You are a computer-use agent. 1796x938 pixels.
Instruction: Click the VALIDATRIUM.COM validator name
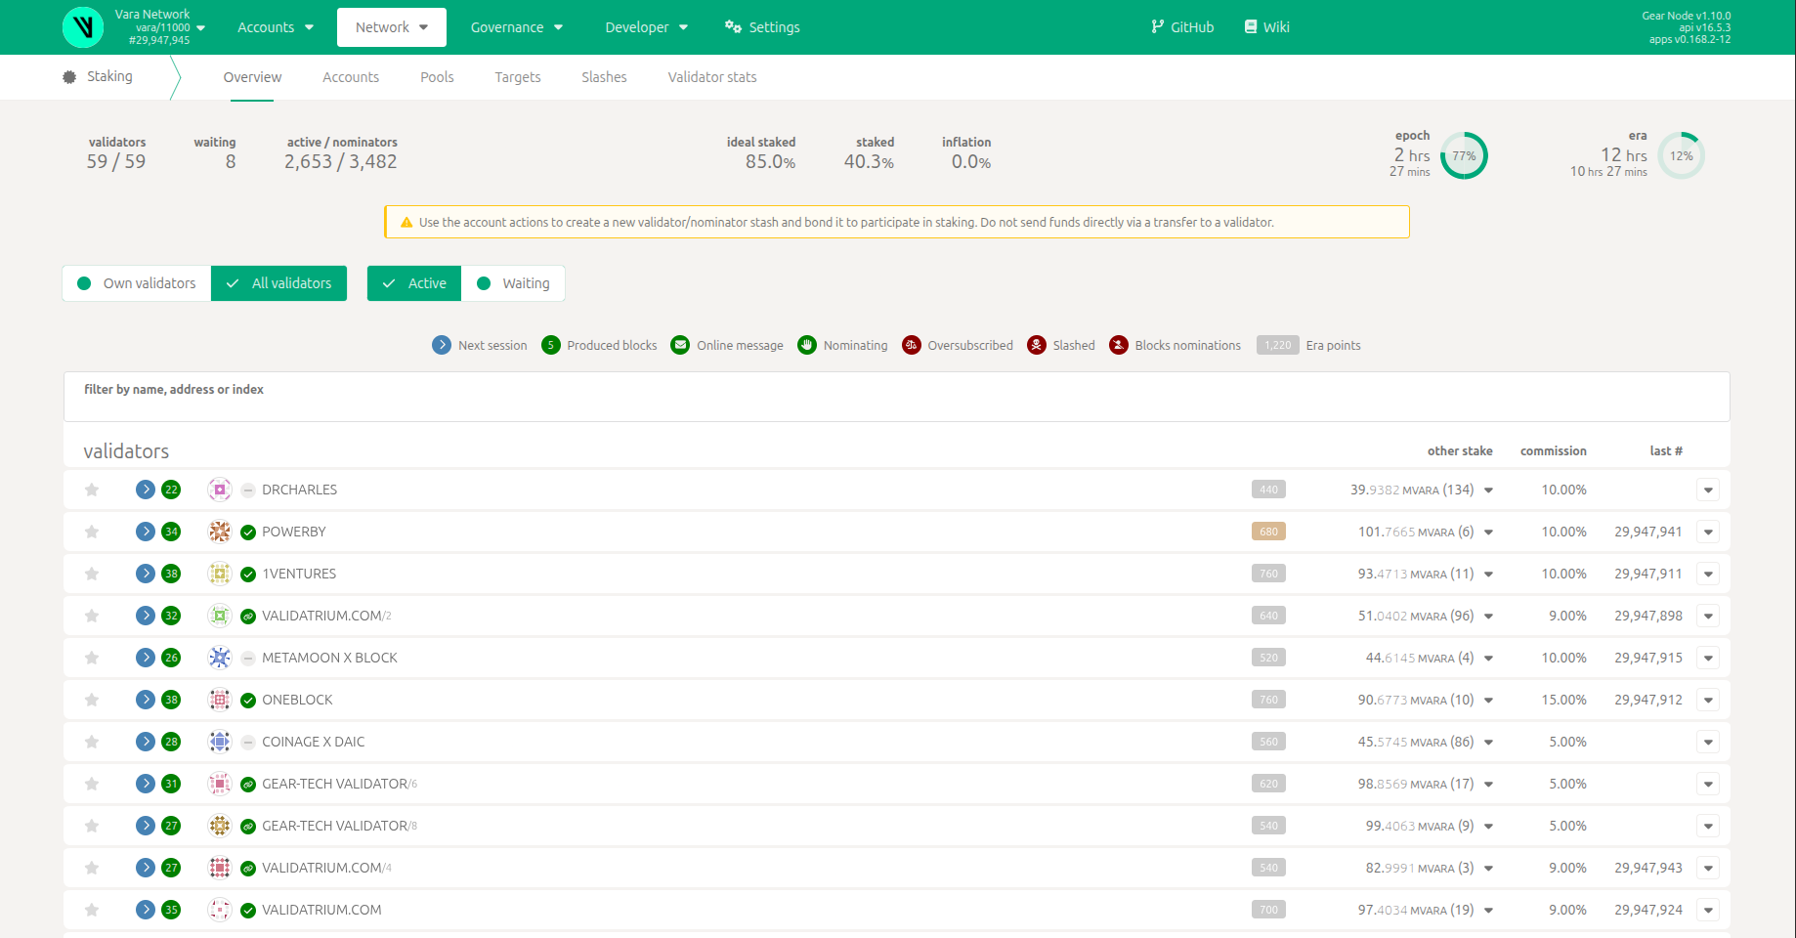tap(321, 910)
